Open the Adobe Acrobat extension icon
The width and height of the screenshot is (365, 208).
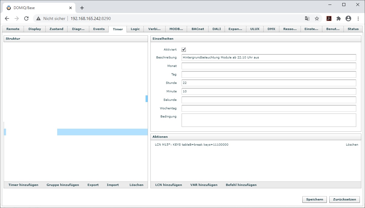(x=329, y=18)
